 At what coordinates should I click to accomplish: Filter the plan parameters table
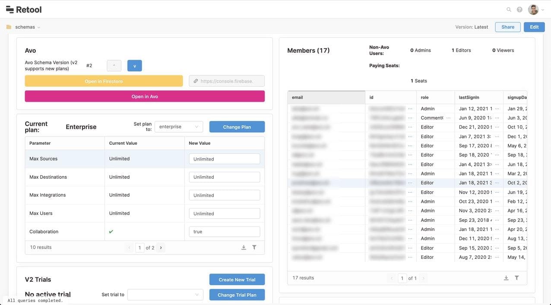coord(254,247)
